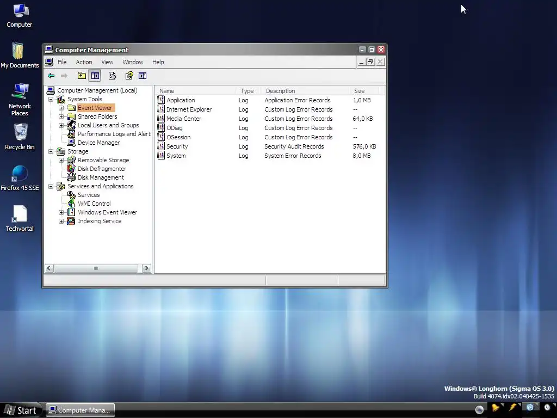Image resolution: width=557 pixels, height=418 pixels.
Task: Click the tree pane horizontal scrollbar thumb
Action: 96,268
